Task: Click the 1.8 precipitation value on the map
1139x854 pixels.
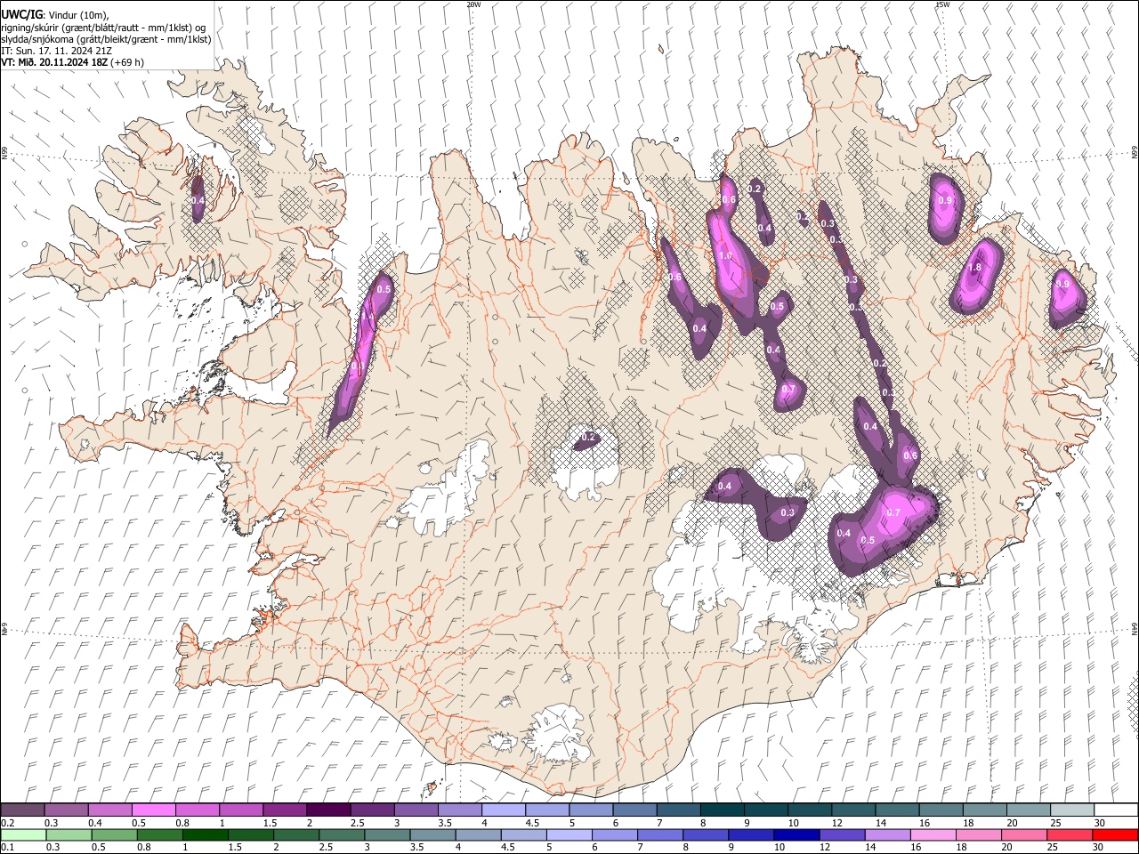Action: pos(974,268)
